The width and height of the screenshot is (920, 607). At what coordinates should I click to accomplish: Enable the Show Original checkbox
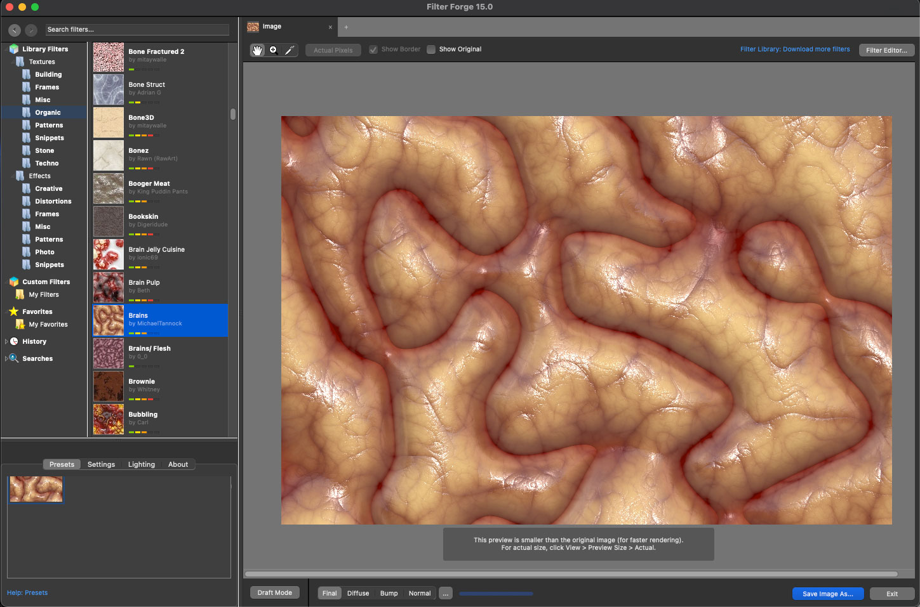coord(431,49)
